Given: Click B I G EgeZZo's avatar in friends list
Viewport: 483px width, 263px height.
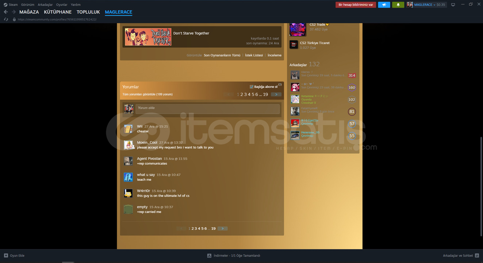Looking at the screenshot, I should 295,123.
